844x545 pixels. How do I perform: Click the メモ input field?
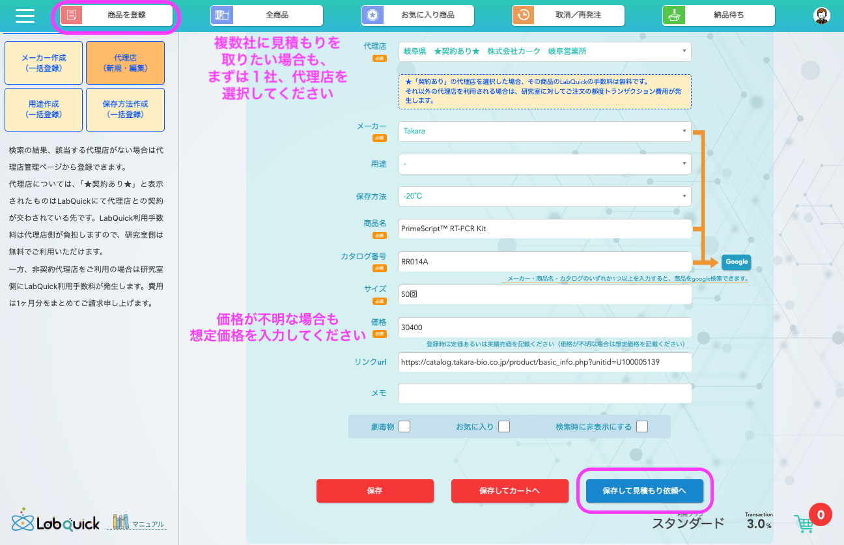pos(544,393)
